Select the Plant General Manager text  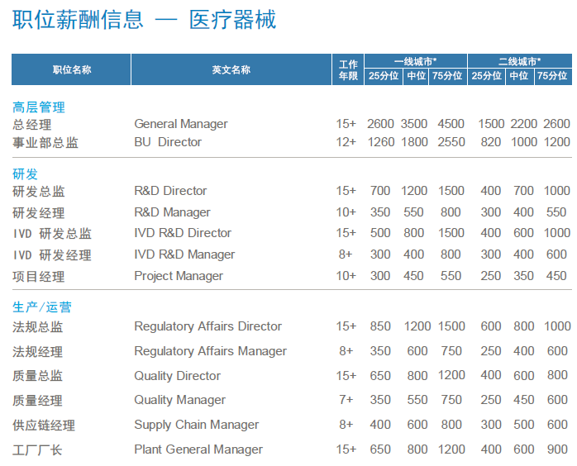[x=198, y=449]
